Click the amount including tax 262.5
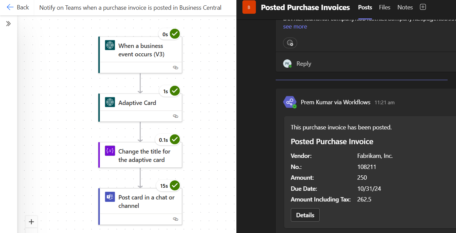Viewport: 456px width, 233px height. [364, 199]
